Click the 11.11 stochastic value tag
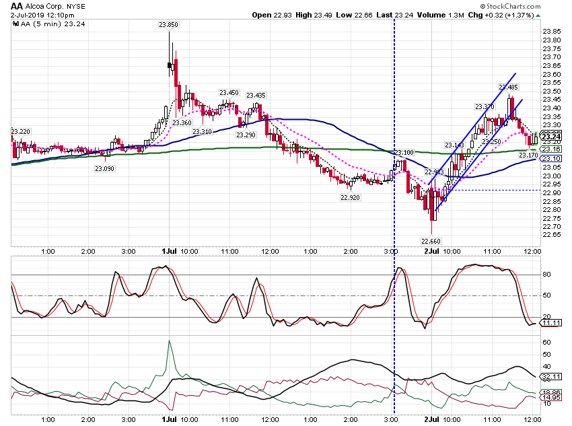The image size is (572, 426). [551, 323]
